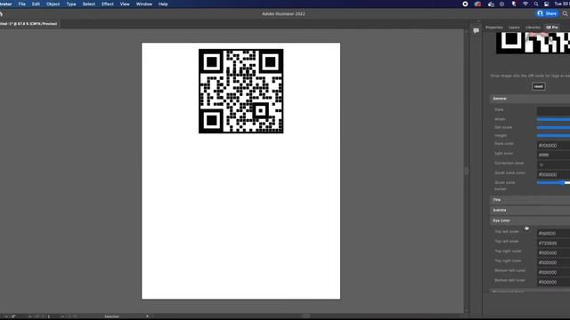Click the Data input field

(x=553, y=110)
